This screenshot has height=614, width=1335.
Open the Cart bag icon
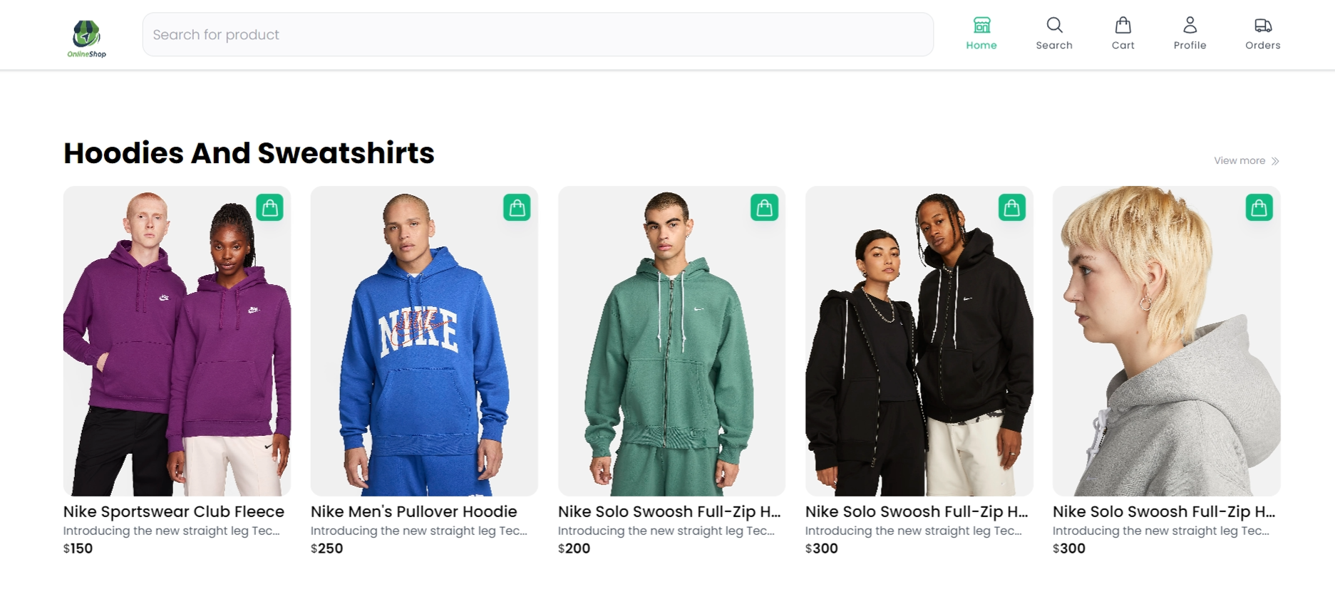(1123, 26)
